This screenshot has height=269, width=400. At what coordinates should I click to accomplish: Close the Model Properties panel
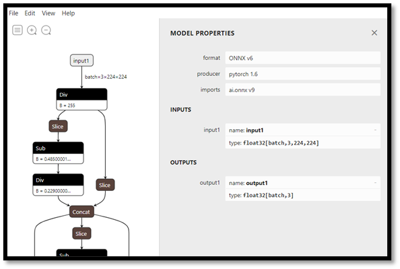(374, 33)
